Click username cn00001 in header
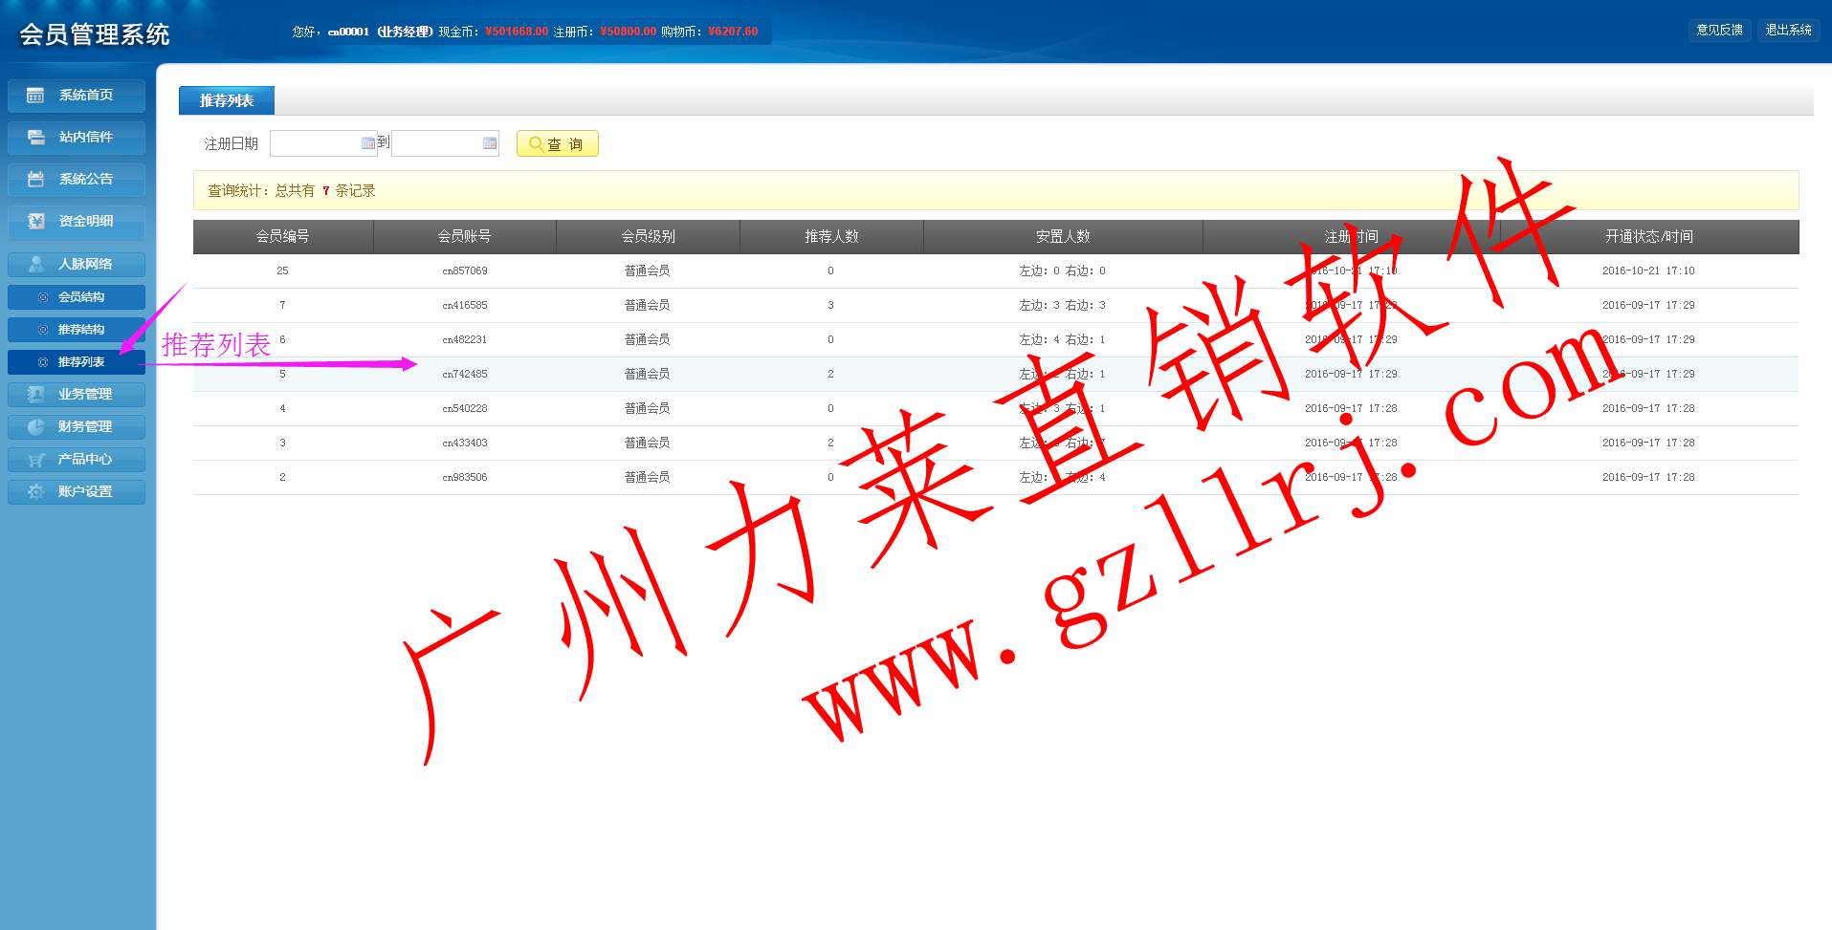This screenshot has height=930, width=1832. point(348,32)
